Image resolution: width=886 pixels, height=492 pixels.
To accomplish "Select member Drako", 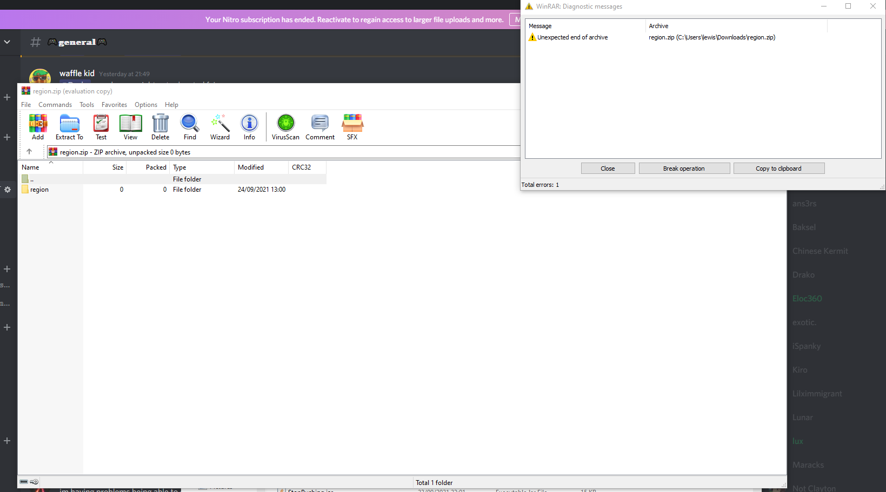I will [803, 275].
